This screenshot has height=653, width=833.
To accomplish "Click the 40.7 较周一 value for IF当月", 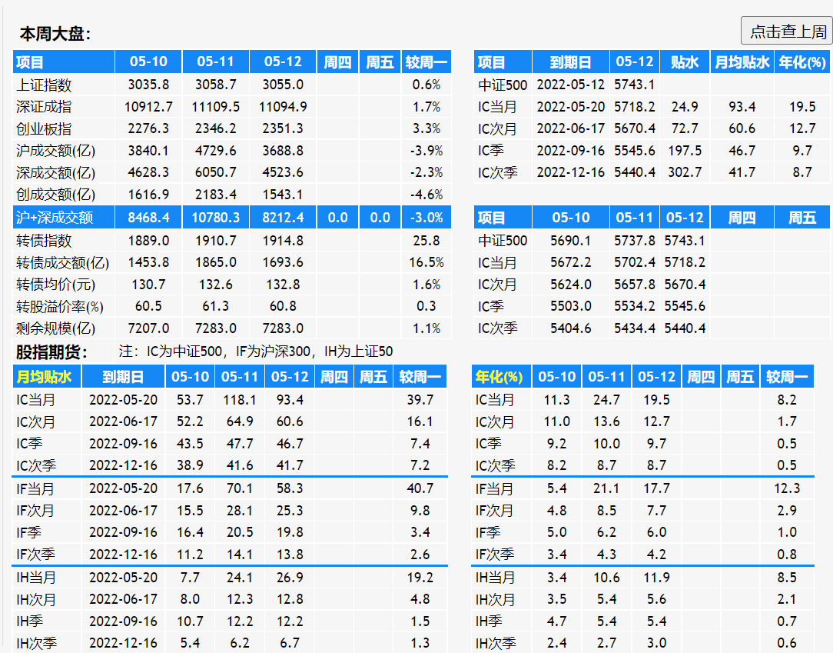I will click(x=420, y=488).
